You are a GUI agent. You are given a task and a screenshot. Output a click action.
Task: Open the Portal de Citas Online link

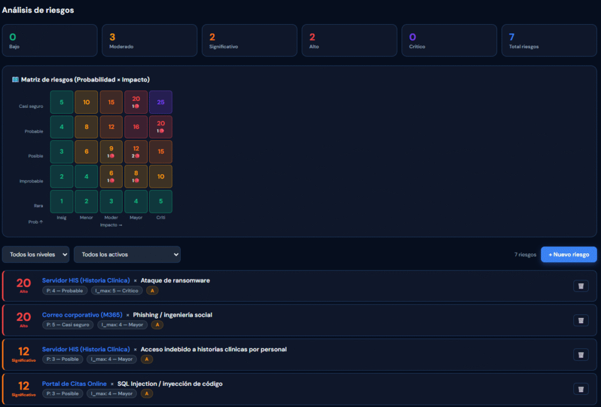coord(75,384)
